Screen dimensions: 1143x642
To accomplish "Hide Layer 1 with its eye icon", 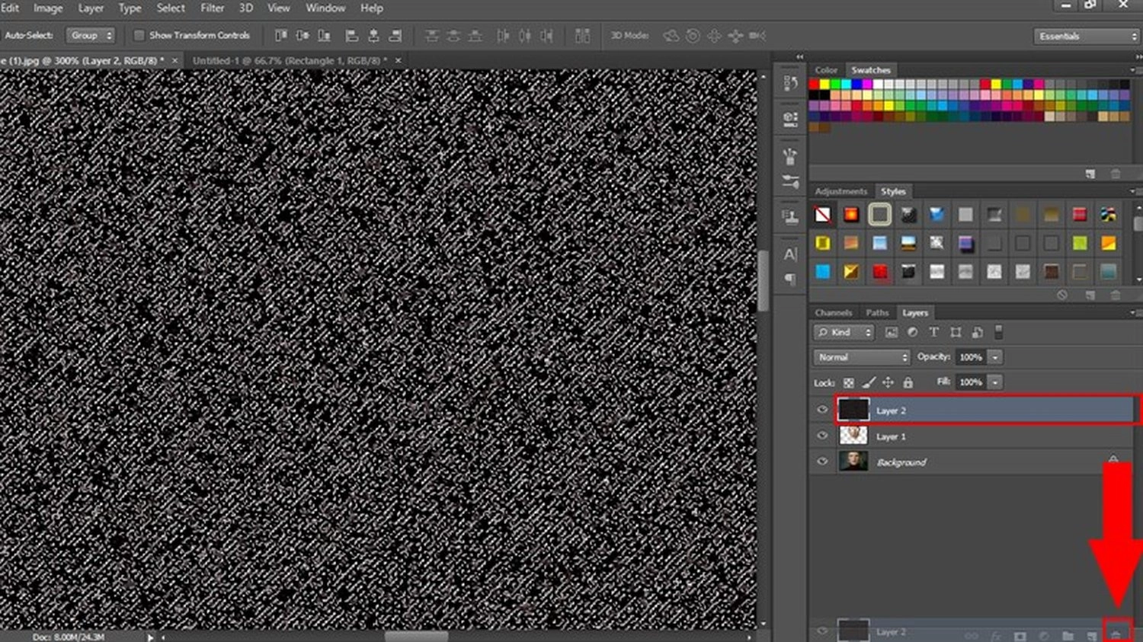I will 822,436.
